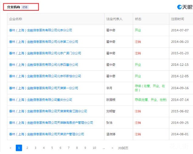This screenshot has width=193, height=154.
Task: Select 翟中奇 in the 北京四惠分公司 row
Action: pos(111,65)
